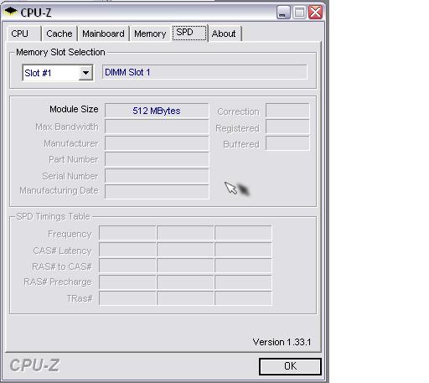This screenshot has height=383, width=429.
Task: Go to the Mainboard tab
Action: pyautogui.click(x=103, y=34)
